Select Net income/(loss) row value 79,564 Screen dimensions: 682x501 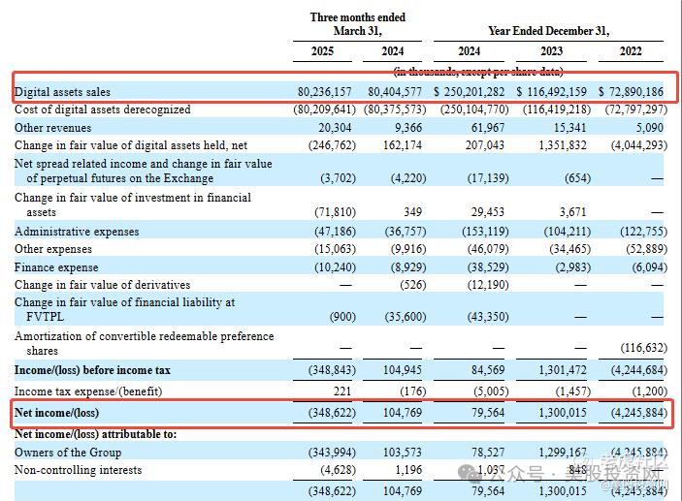pyautogui.click(x=488, y=413)
